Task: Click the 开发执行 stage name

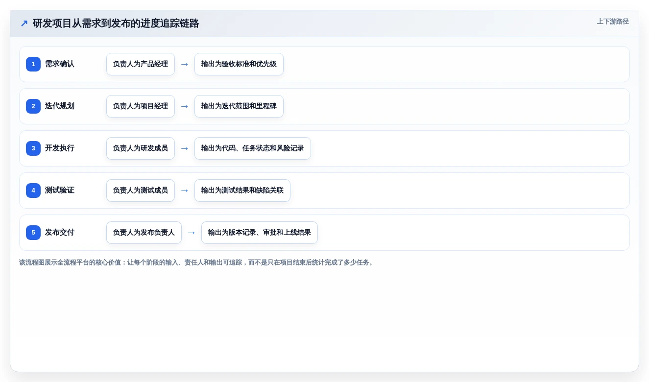Action: 60,148
